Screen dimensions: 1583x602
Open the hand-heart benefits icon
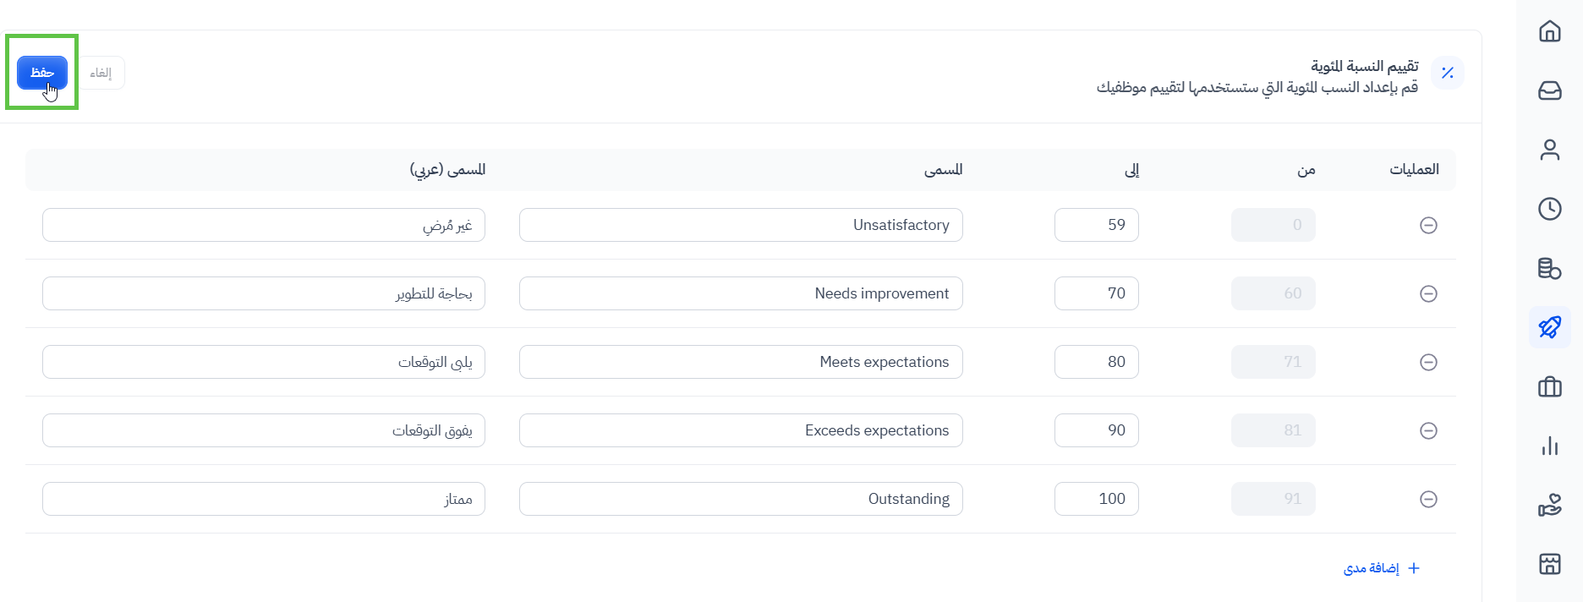click(1549, 505)
